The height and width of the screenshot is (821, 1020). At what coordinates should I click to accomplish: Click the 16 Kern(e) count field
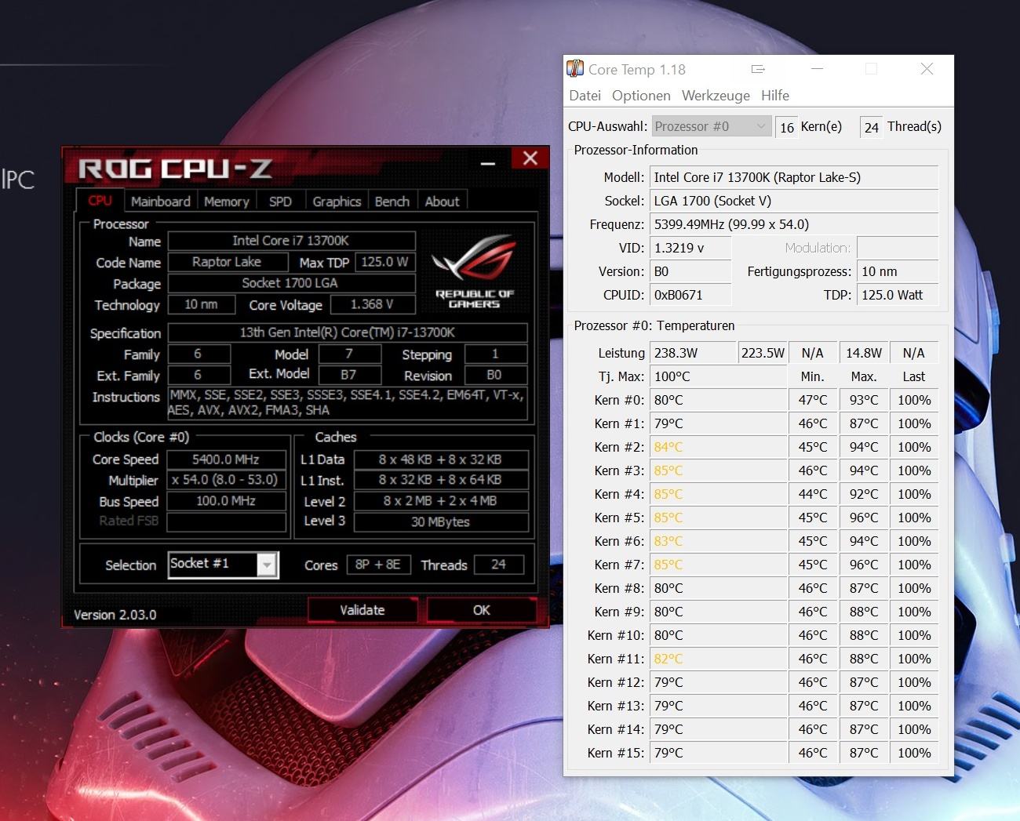787,127
